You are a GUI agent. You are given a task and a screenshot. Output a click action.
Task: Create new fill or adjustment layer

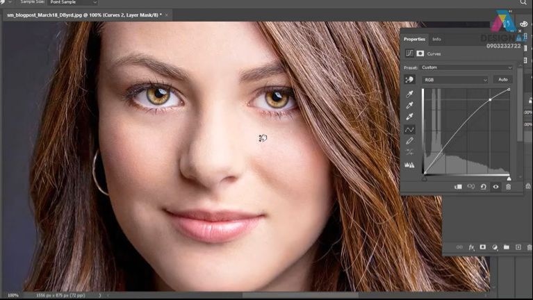coord(495,247)
